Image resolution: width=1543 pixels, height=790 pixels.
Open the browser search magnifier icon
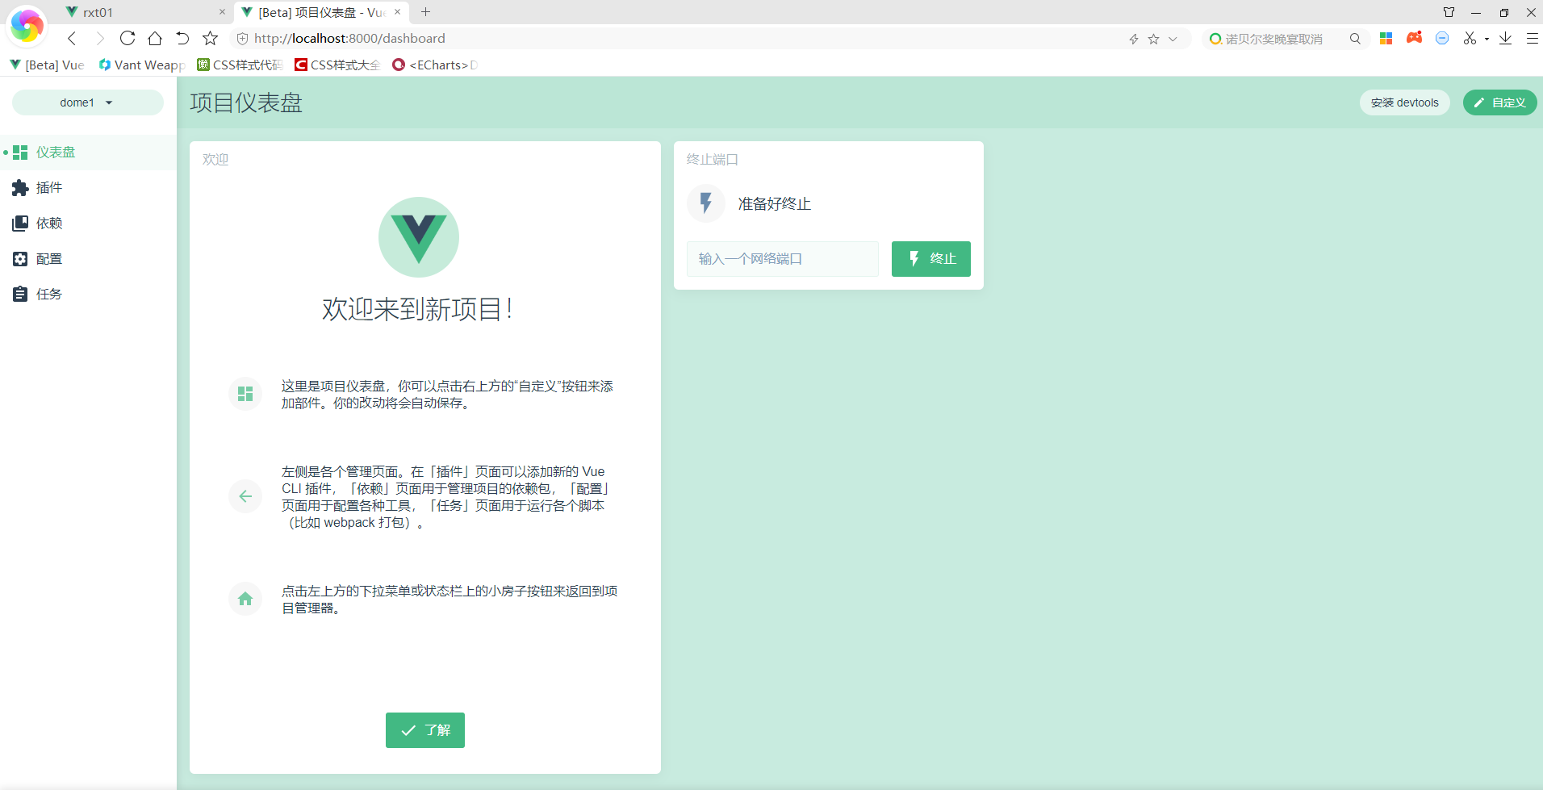tap(1356, 38)
